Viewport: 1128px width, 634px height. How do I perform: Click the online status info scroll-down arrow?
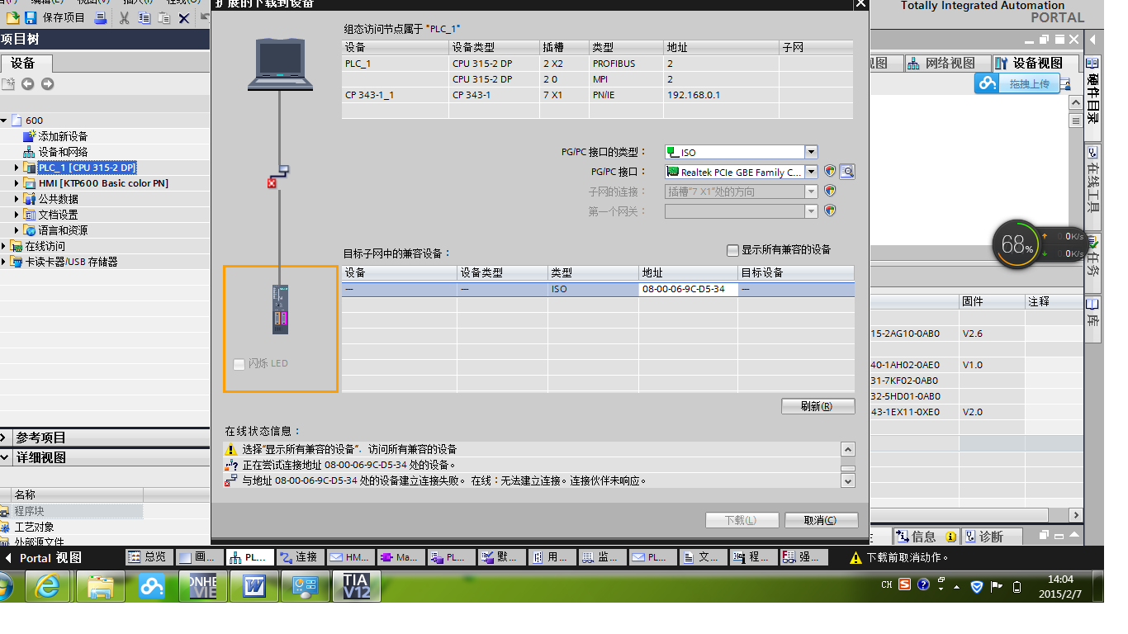[848, 480]
